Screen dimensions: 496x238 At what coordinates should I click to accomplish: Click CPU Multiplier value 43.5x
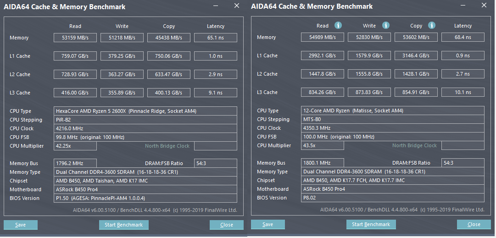click(323, 145)
